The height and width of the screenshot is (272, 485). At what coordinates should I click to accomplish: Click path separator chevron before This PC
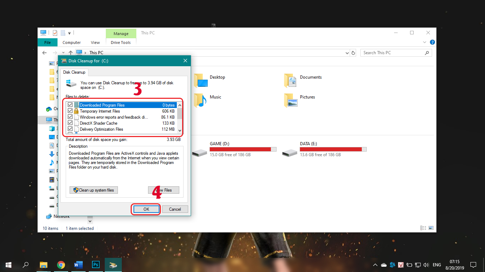click(x=86, y=53)
